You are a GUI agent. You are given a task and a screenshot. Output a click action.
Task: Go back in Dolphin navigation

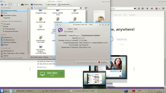coord(2,5)
